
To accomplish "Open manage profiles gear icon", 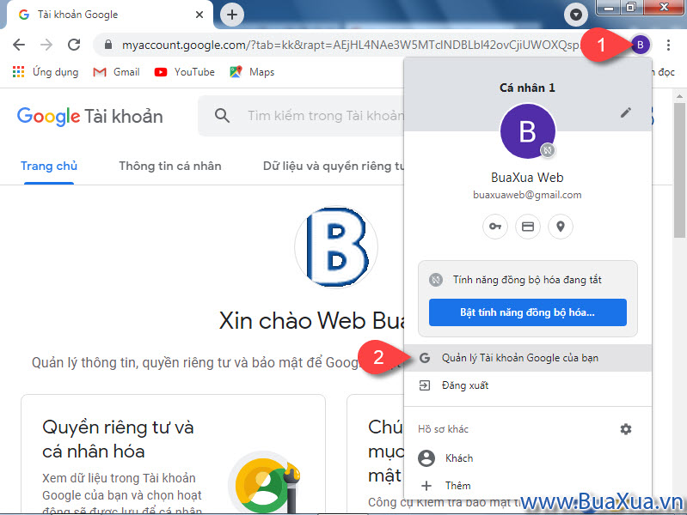I will 626,429.
